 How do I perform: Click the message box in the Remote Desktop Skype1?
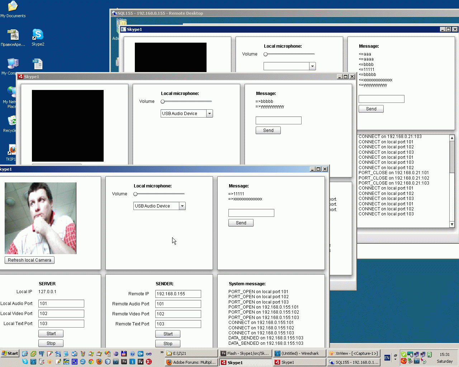[382, 99]
